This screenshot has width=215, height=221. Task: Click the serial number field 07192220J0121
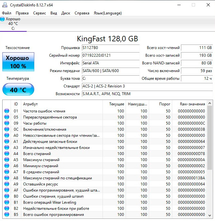[110, 55]
